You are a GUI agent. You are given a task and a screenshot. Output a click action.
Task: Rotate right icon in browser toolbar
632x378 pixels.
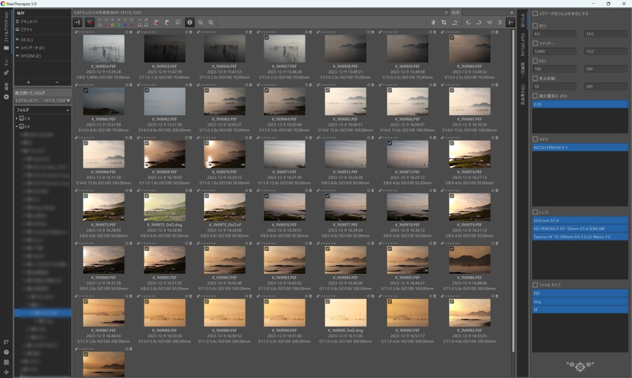(x=479, y=23)
